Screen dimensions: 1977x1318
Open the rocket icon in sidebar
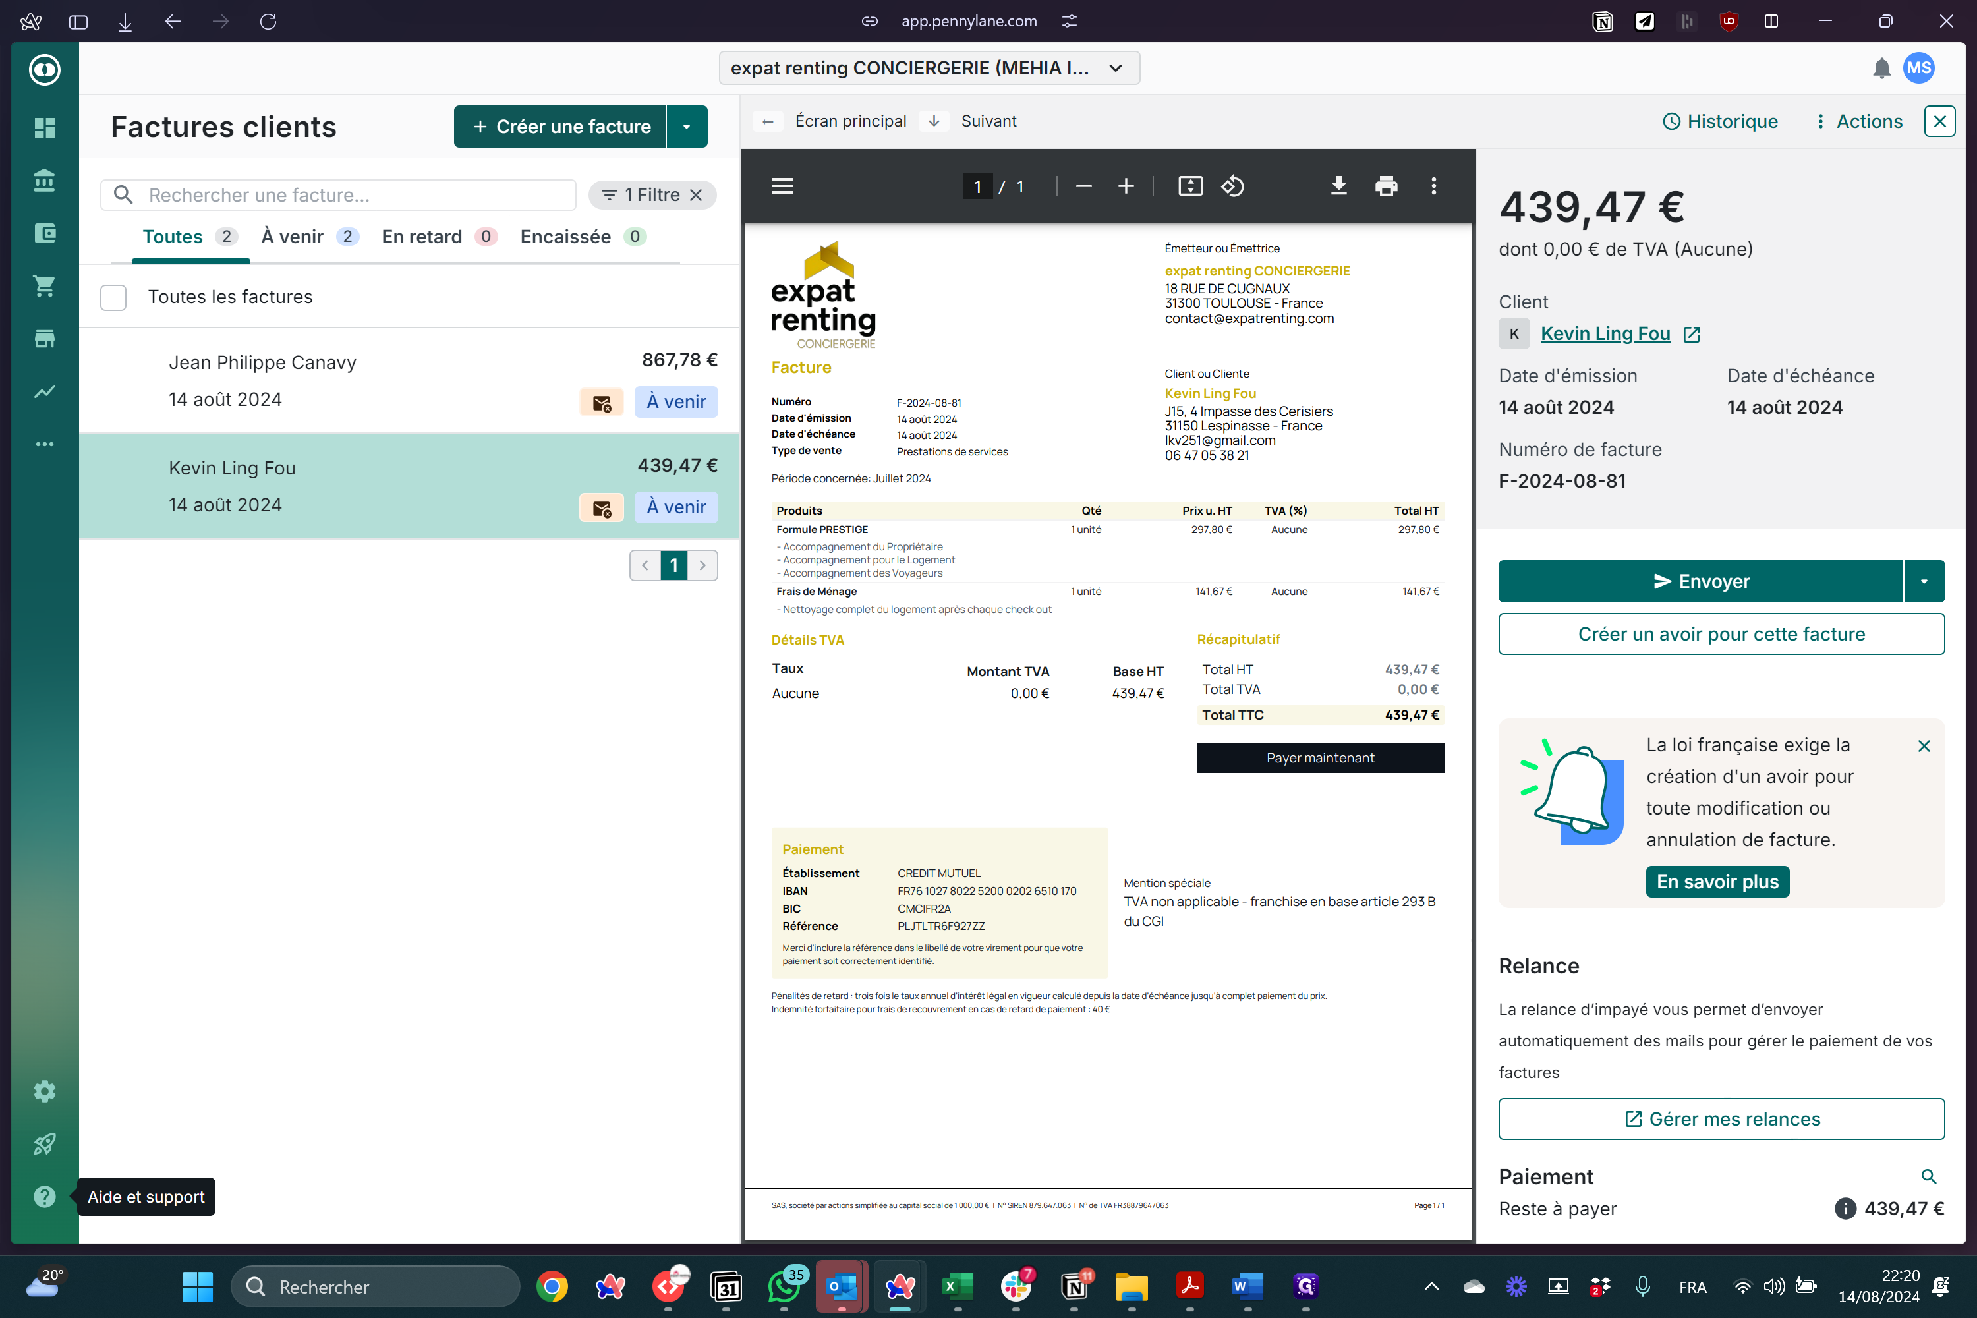tap(45, 1144)
